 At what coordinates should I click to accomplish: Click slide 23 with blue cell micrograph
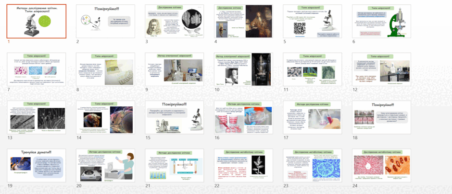tap(313, 165)
